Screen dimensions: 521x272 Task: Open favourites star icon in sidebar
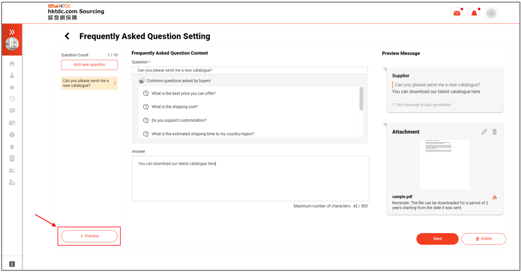(12, 87)
